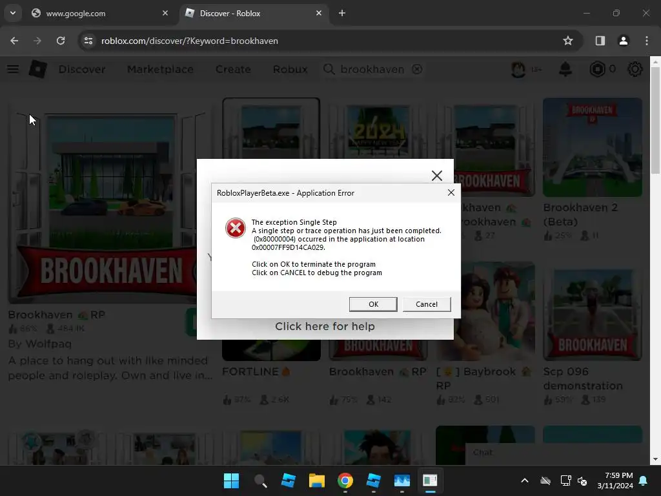Viewport: 661px width, 496px height.
Task: Click the 'By Wolfpaq' creator link
Action: tap(40, 344)
